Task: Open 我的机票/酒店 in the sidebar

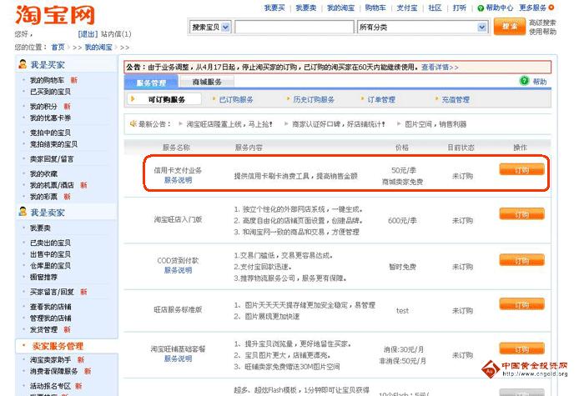Action: (x=52, y=185)
